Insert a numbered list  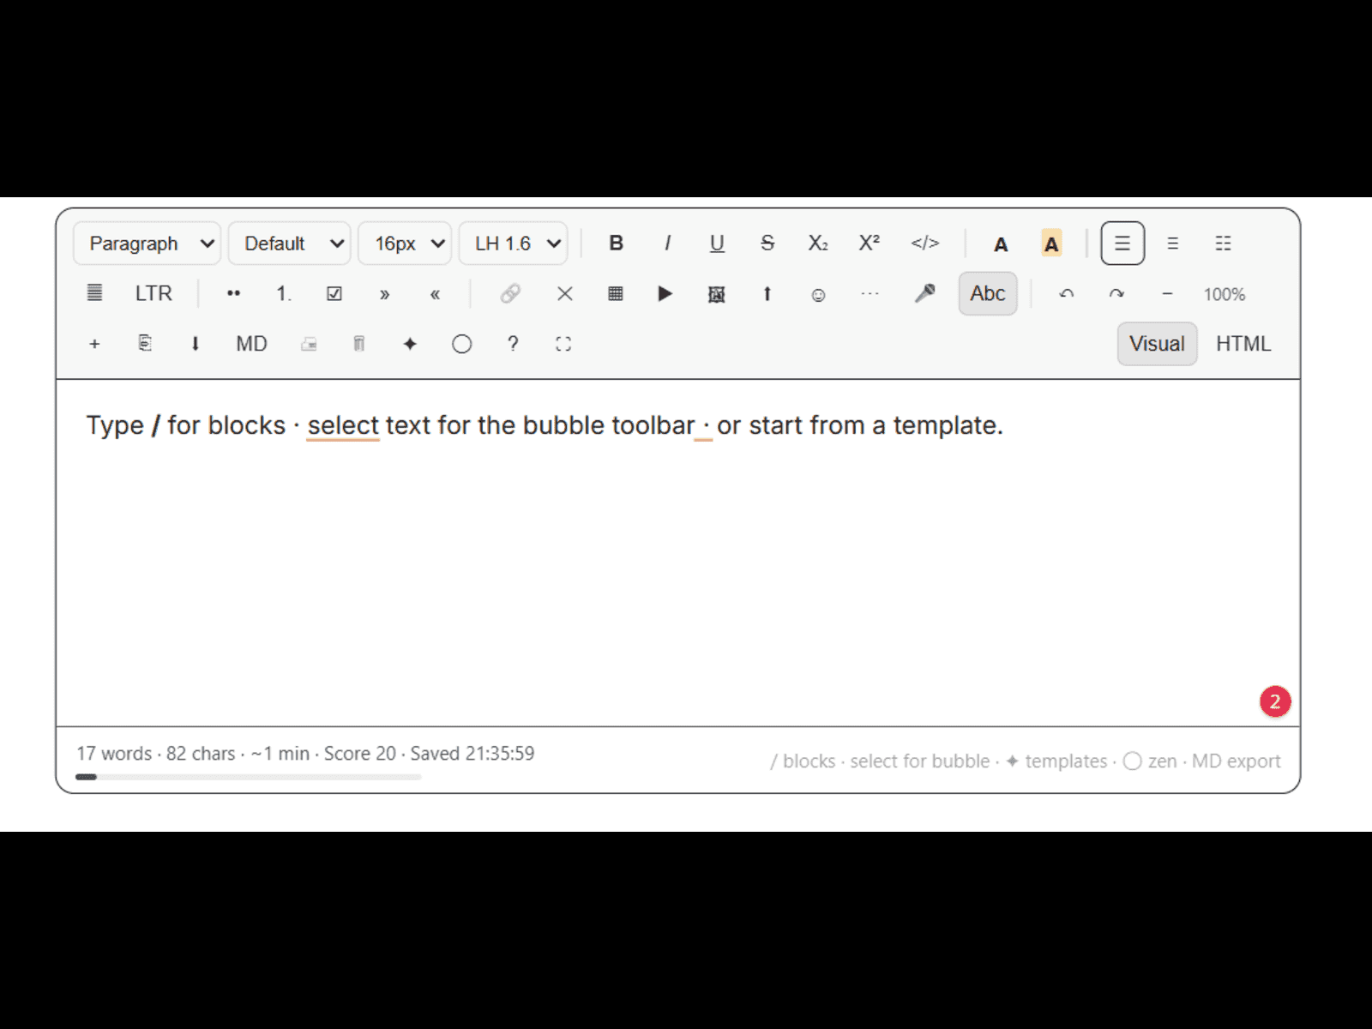click(284, 293)
